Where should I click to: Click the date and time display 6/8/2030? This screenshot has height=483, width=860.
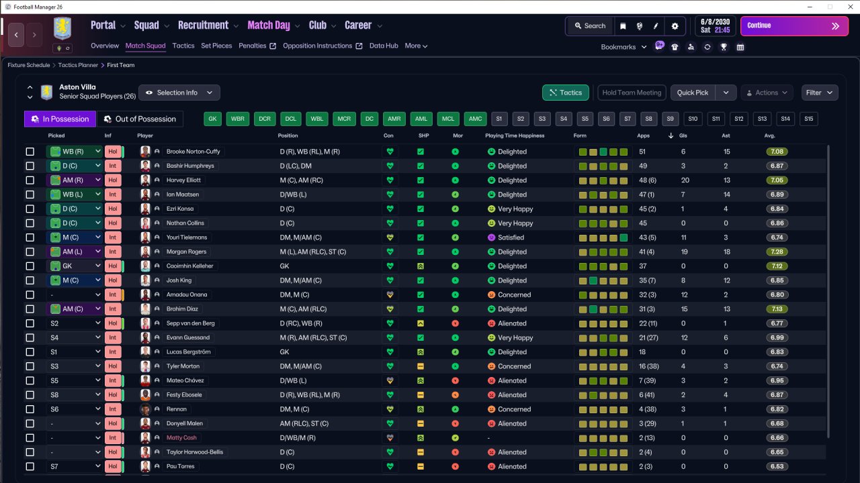pyautogui.click(x=716, y=26)
